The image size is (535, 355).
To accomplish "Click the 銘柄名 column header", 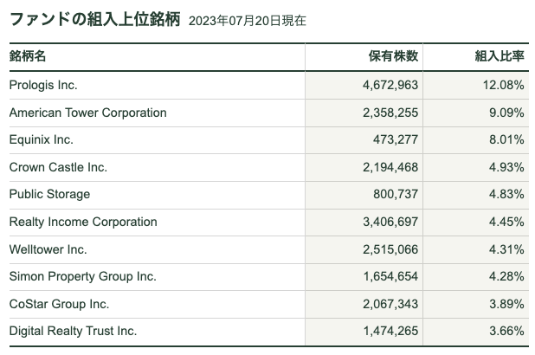I will click(28, 56).
